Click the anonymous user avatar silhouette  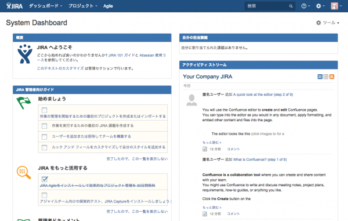click(191, 100)
